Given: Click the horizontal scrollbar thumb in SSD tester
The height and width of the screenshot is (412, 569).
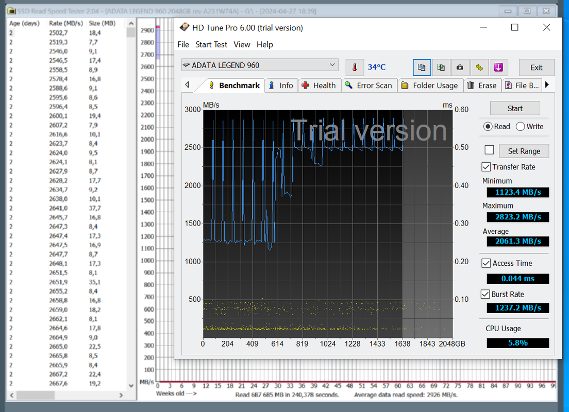Looking at the screenshot, I should pos(36,396).
